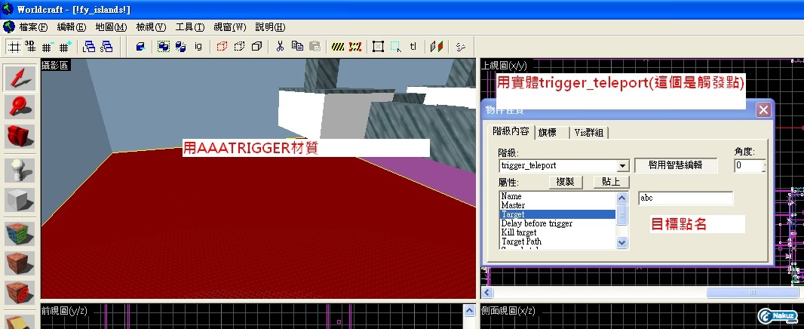Select 'Master' in the properties list
Screen dimensions: 804x329
point(557,205)
